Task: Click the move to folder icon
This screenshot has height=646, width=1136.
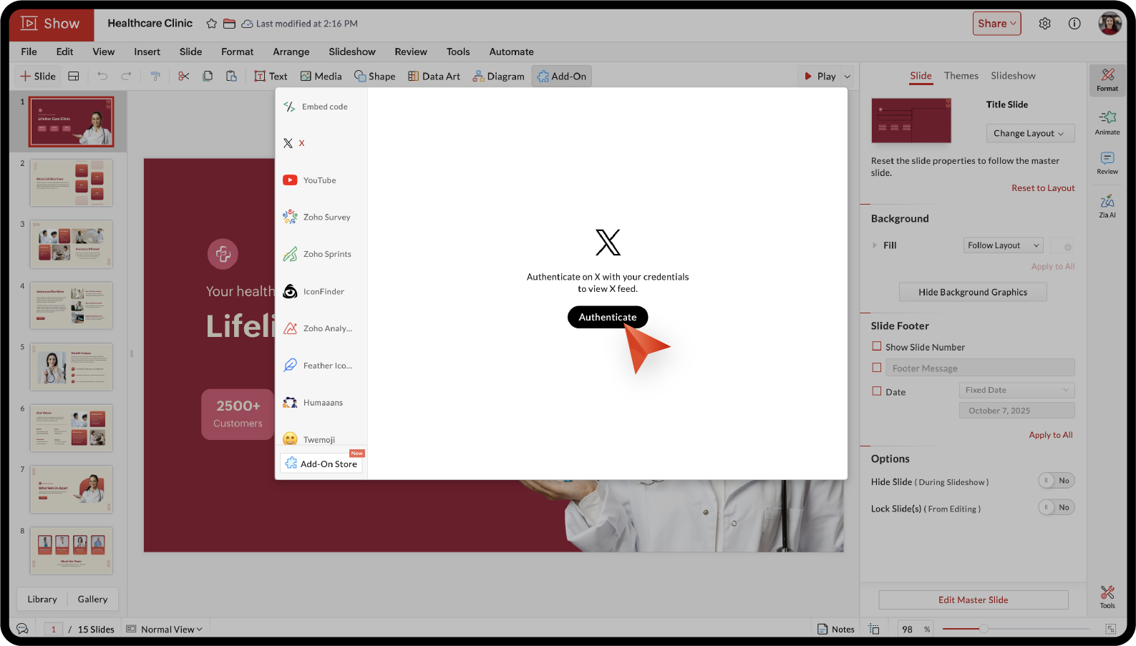Action: coord(229,24)
